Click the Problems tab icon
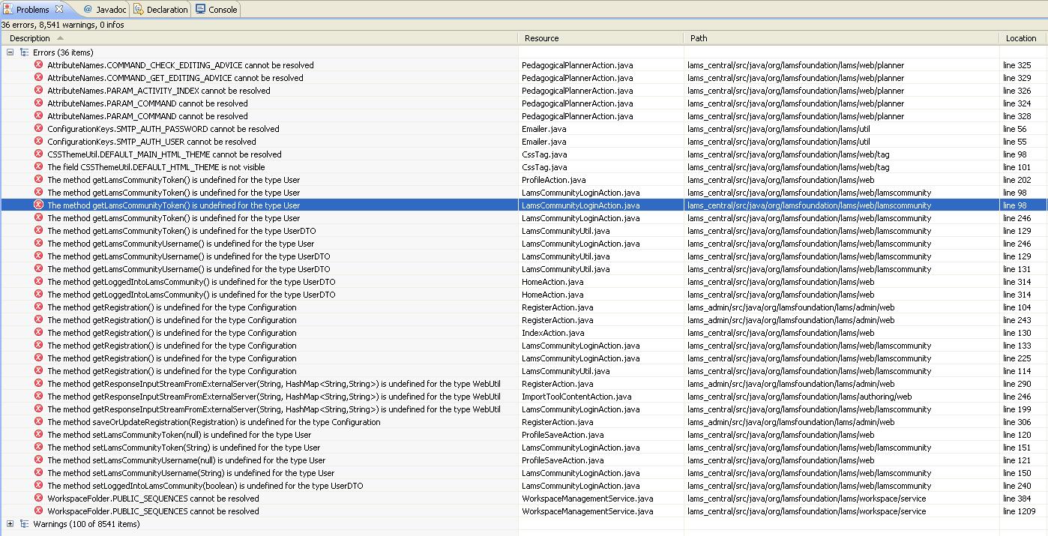Screen dimensions: 1048x536 7,10
